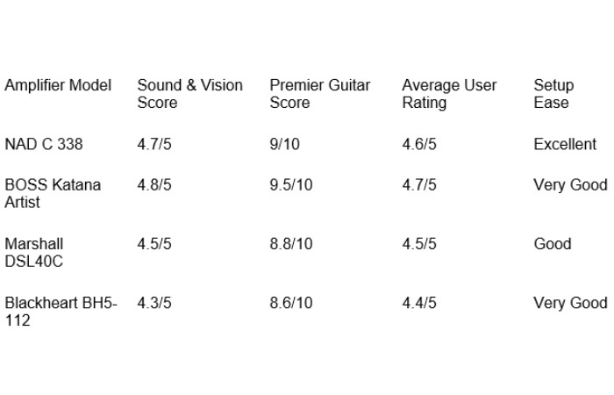Select the 9/10 score for NAD
The image size is (614, 395).
click(284, 145)
